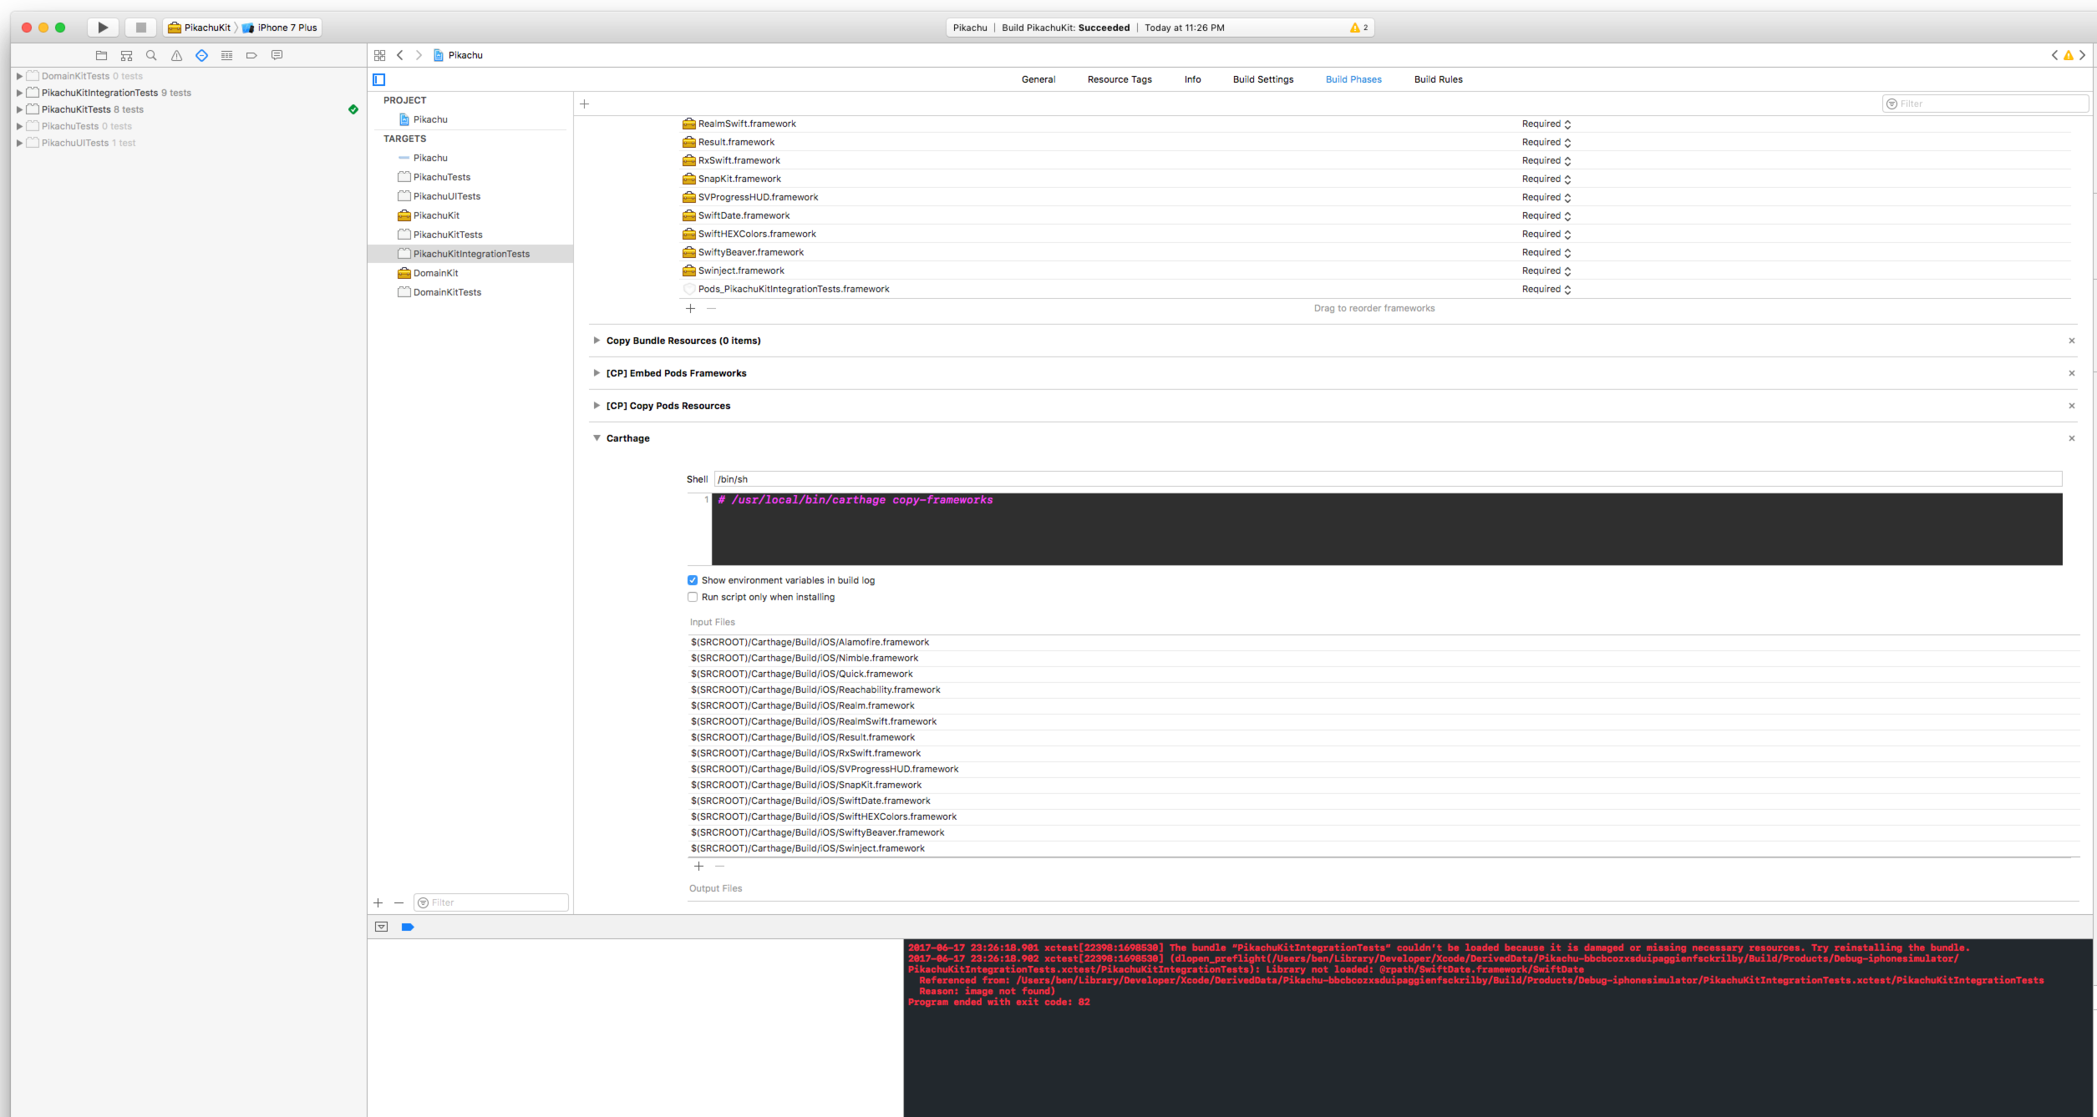Open the Build Rules tab
The height and width of the screenshot is (1117, 2097).
tap(1438, 79)
